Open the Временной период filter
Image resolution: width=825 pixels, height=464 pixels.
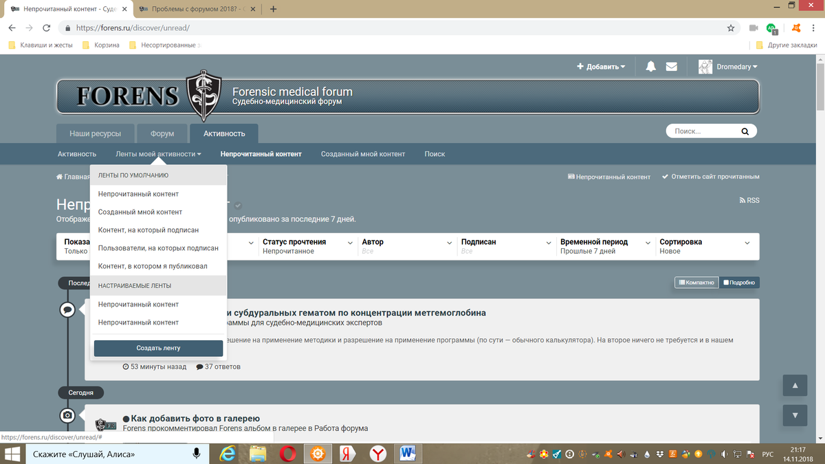tap(604, 246)
